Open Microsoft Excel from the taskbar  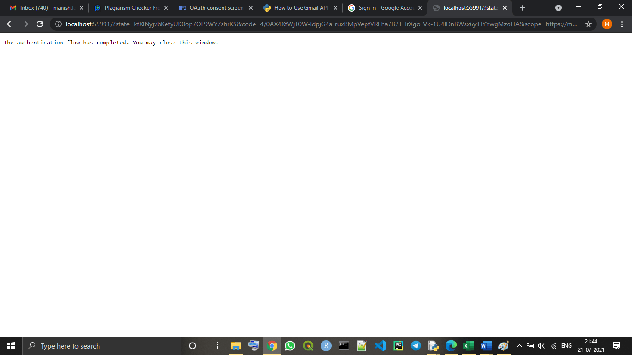(468, 345)
